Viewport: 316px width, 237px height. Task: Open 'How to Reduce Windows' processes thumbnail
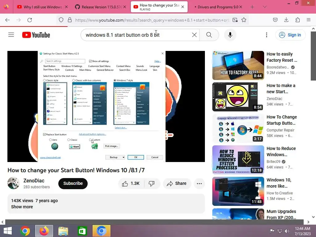coord(238,160)
